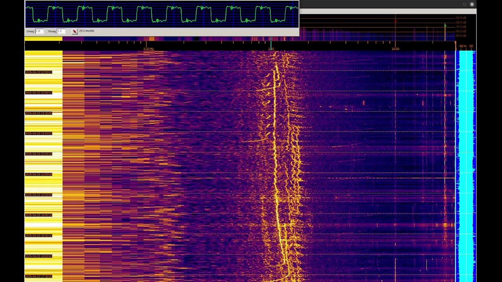Viewport: 502px width, 282px height.
Task: Click the 20.0 ms/div timebase label
Action: pos(87,31)
